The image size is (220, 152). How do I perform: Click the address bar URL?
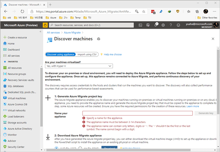(x=83, y=11)
